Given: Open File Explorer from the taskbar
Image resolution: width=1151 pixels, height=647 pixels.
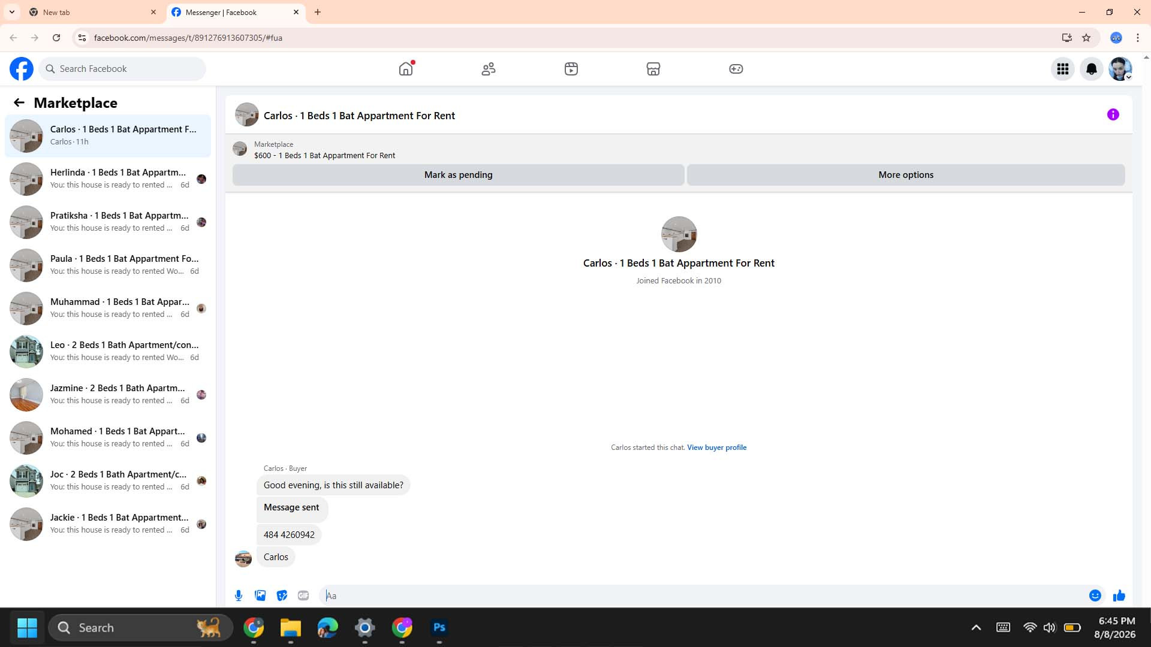Looking at the screenshot, I should (291, 628).
